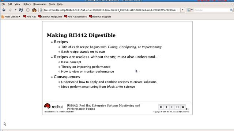Click the 'Consequences' bullet text
The width and height of the screenshot is (234, 131).
point(67,77)
